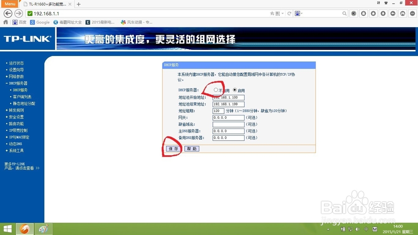The width and height of the screenshot is (418, 235).
Task: Click the volume speaker tray icon
Action: click(x=357, y=229)
